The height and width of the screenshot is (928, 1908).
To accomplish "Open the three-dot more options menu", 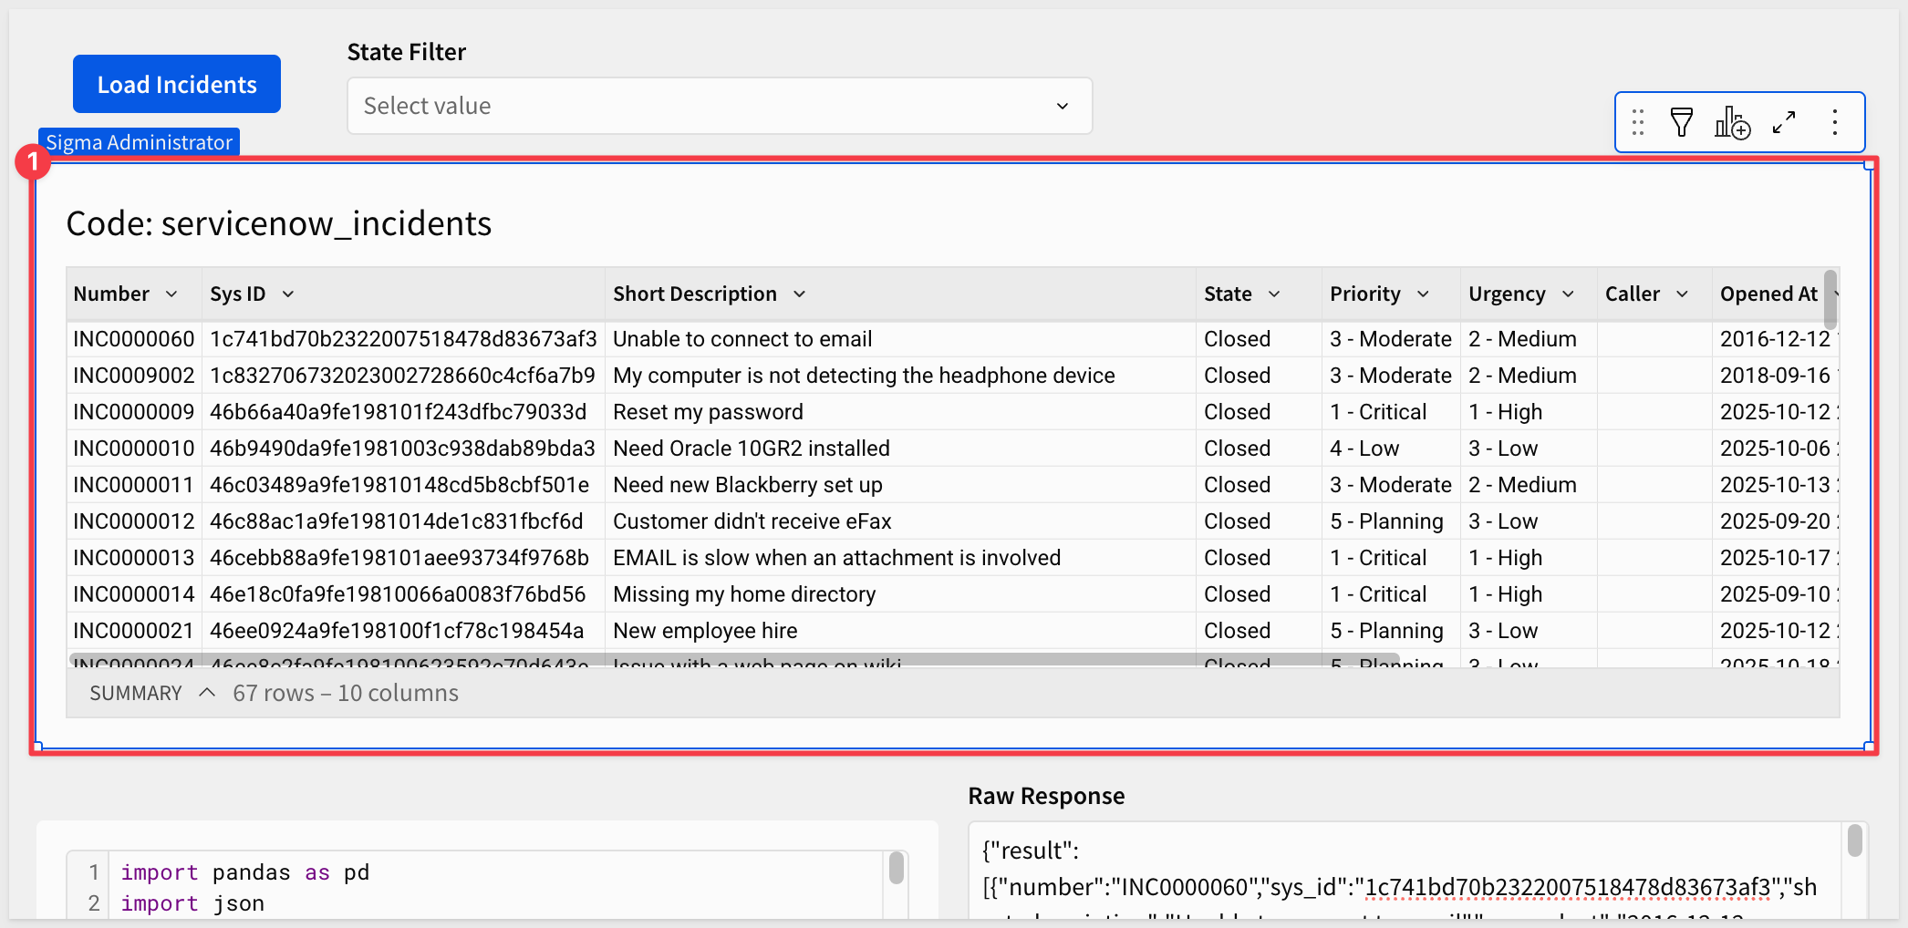I will (x=1835, y=122).
